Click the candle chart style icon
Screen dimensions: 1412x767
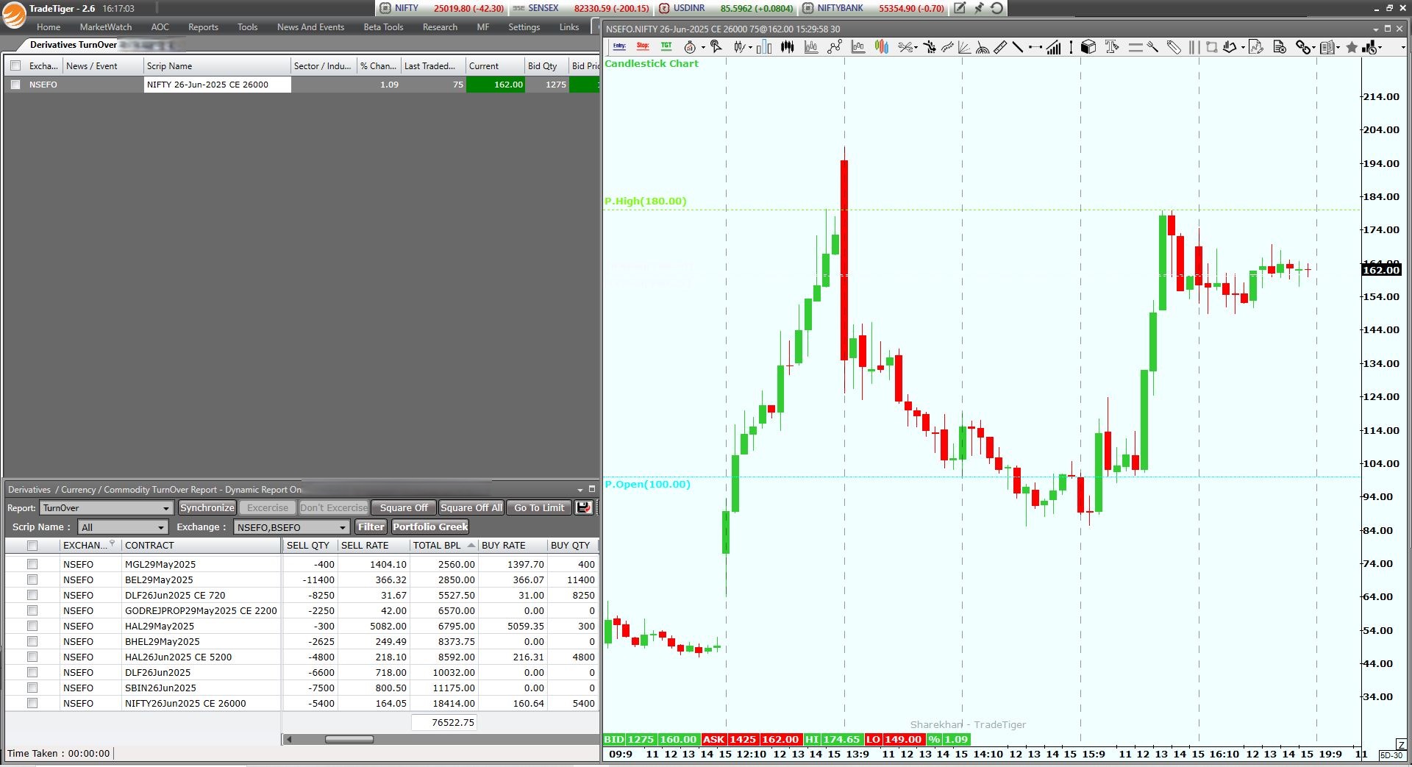(739, 47)
